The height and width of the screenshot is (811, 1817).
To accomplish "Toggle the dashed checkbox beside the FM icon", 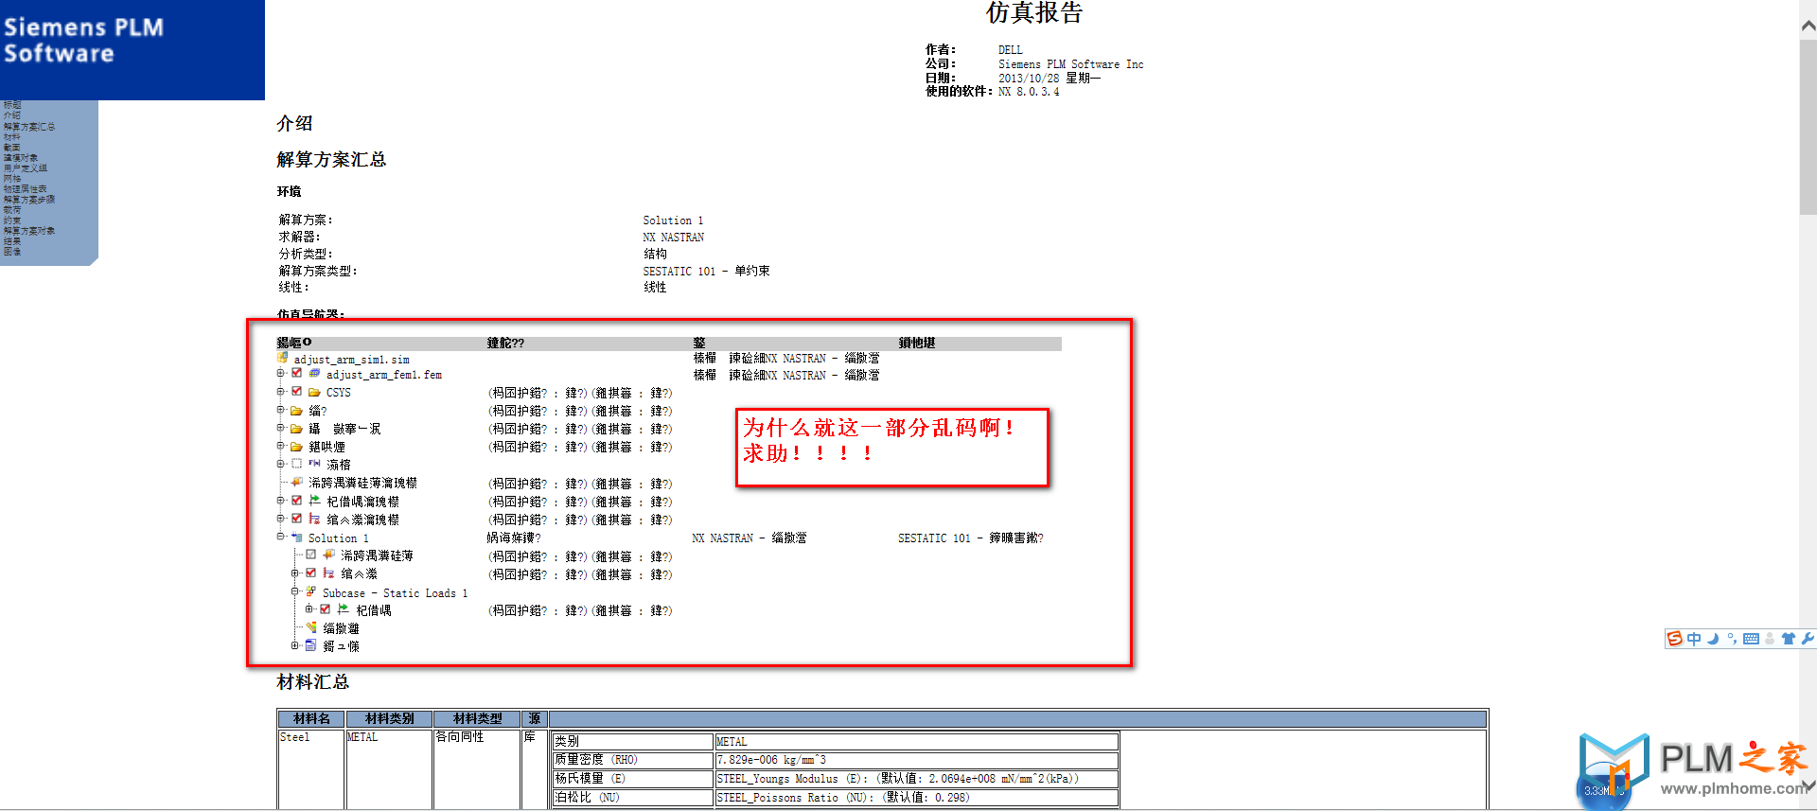I will [296, 464].
